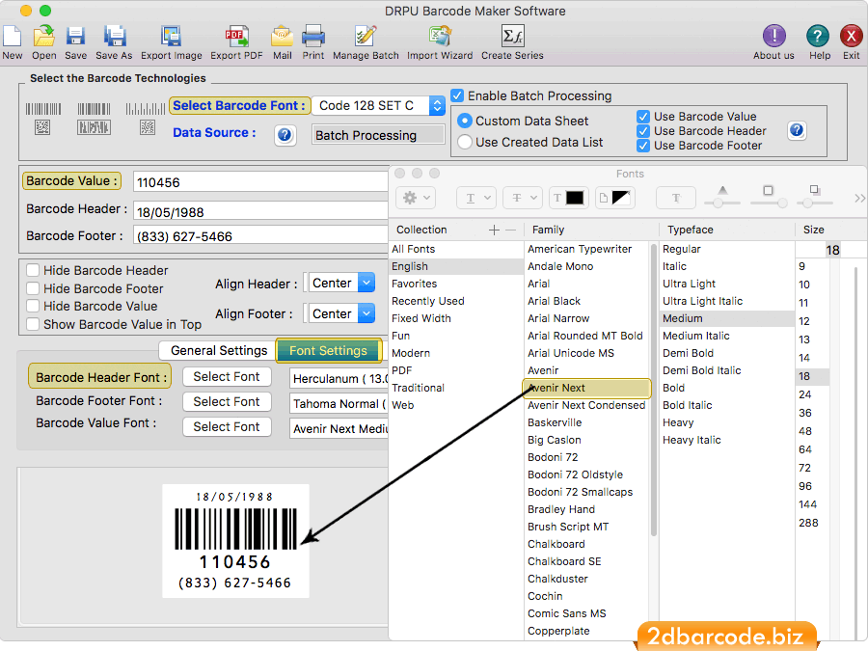Open the strikethrough menu in Fonts
868x651 pixels.
[x=523, y=198]
